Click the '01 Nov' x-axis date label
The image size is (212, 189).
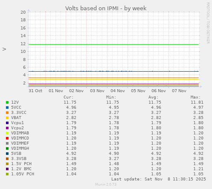coord(56,91)
